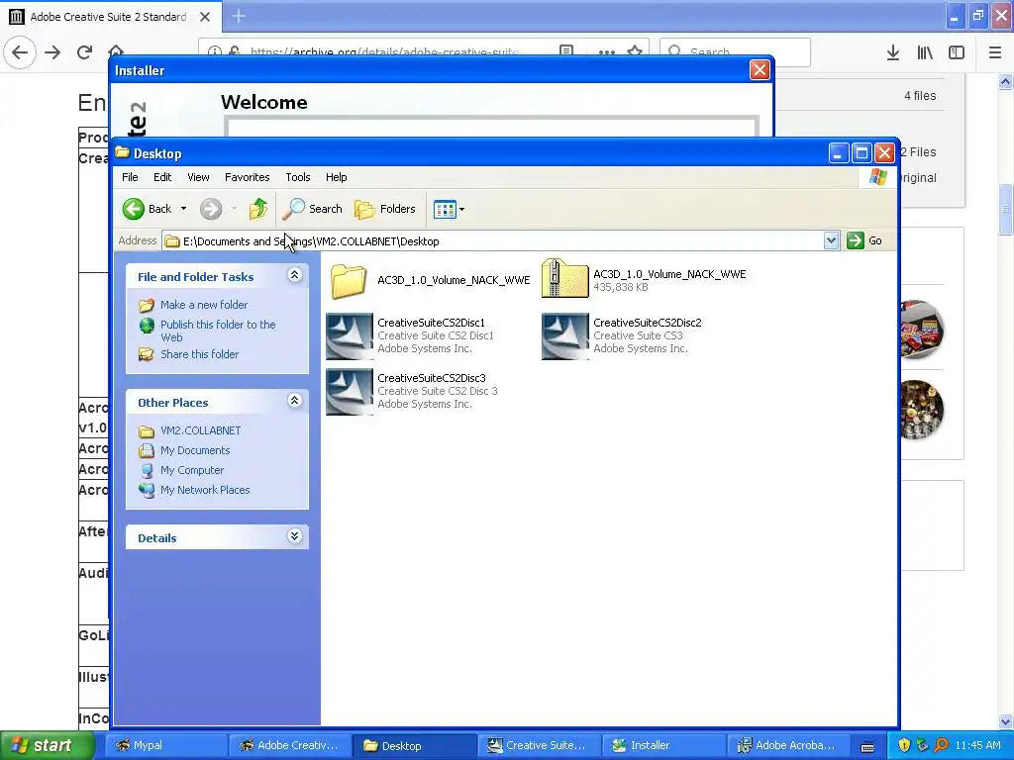Open the Back history dropdown arrow
Viewport: 1014px width, 760px height.
tap(183, 209)
